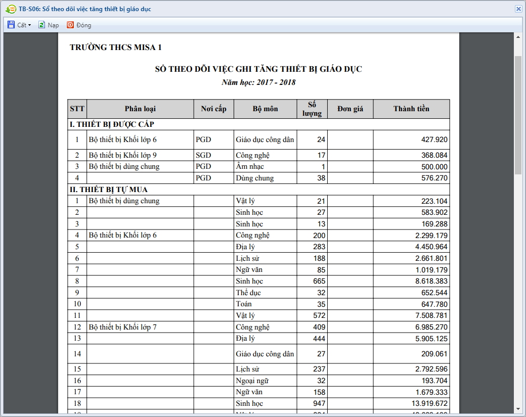
Task: Click the amount 1.679.333
Action: [431, 392]
